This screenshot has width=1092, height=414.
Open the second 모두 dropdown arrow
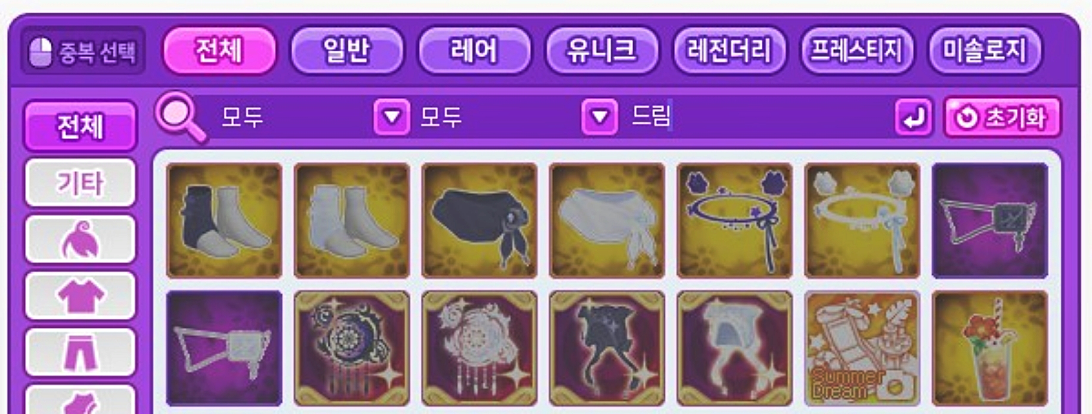pyautogui.click(x=600, y=117)
